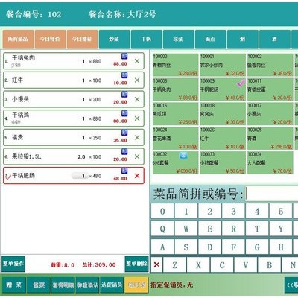Open the 整单操作 whole-order operations menu
This screenshot has height=298, width=298.
point(13,264)
